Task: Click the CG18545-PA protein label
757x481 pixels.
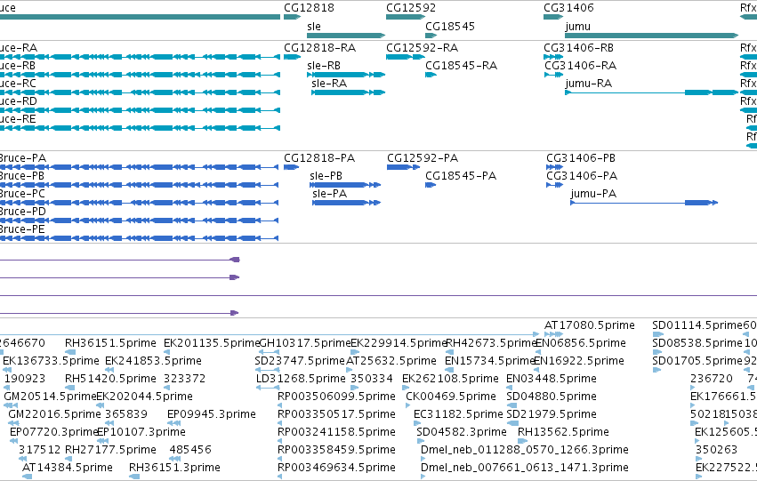Action: pyautogui.click(x=461, y=176)
